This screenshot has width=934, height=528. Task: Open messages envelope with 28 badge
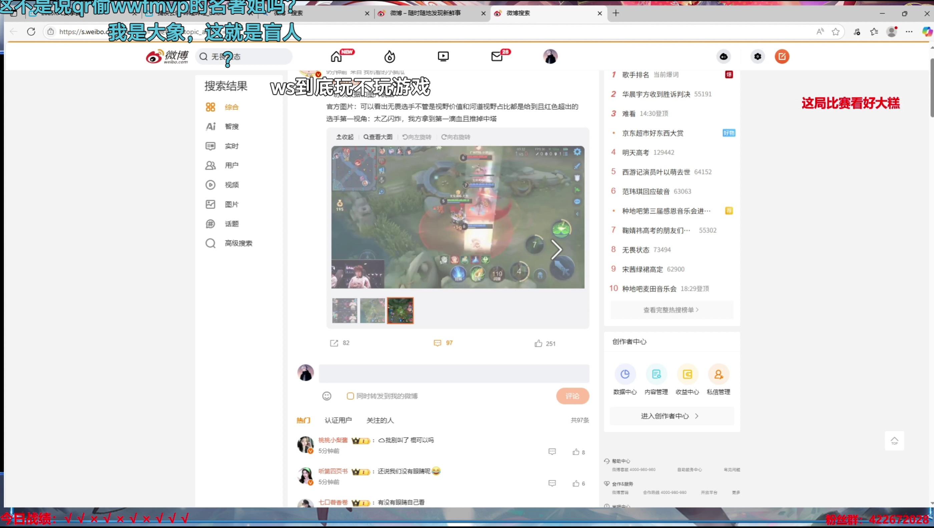497,57
